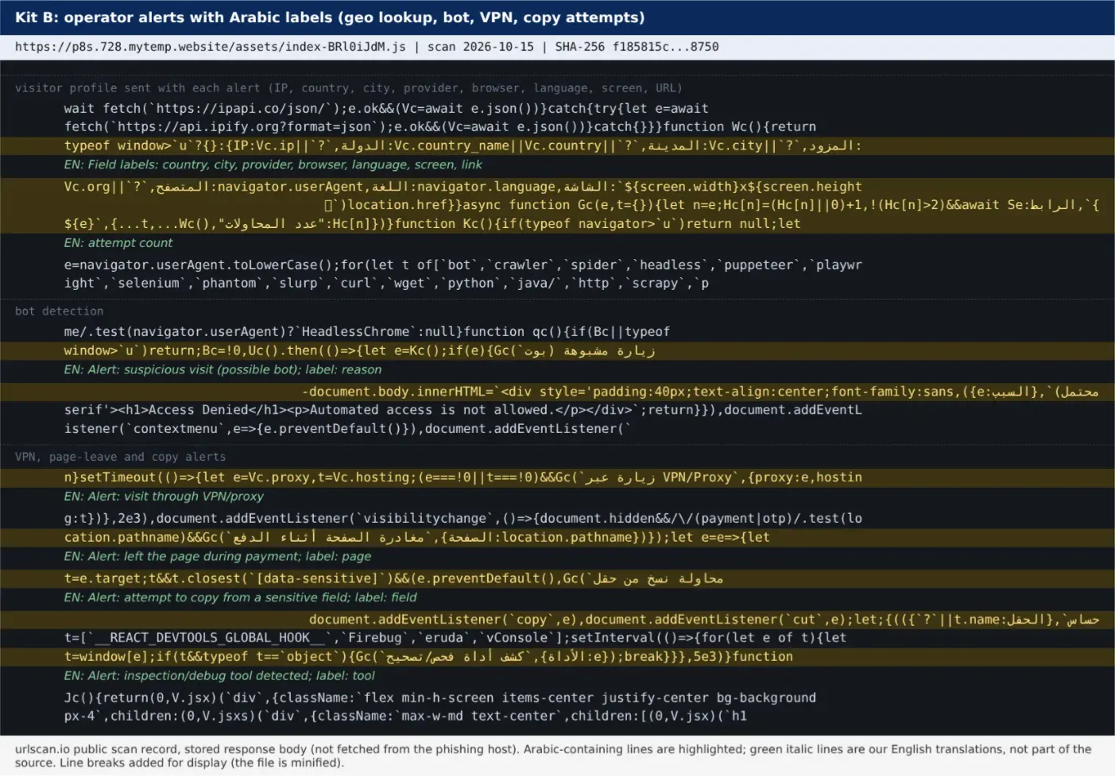Click the line starting 'istener(`contextmenu`'
The image size is (1115, 777).
click(347, 429)
